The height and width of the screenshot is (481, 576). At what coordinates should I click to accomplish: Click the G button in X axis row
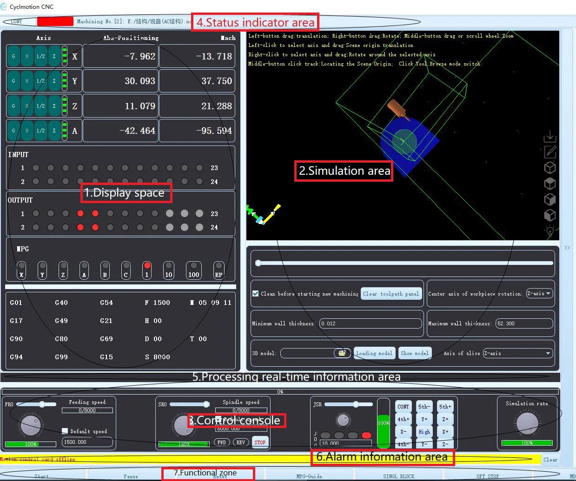13,56
